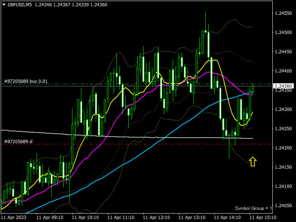Select the stop loss label #87205689 sl
The width and height of the screenshot is (296, 222).
(x=19, y=142)
